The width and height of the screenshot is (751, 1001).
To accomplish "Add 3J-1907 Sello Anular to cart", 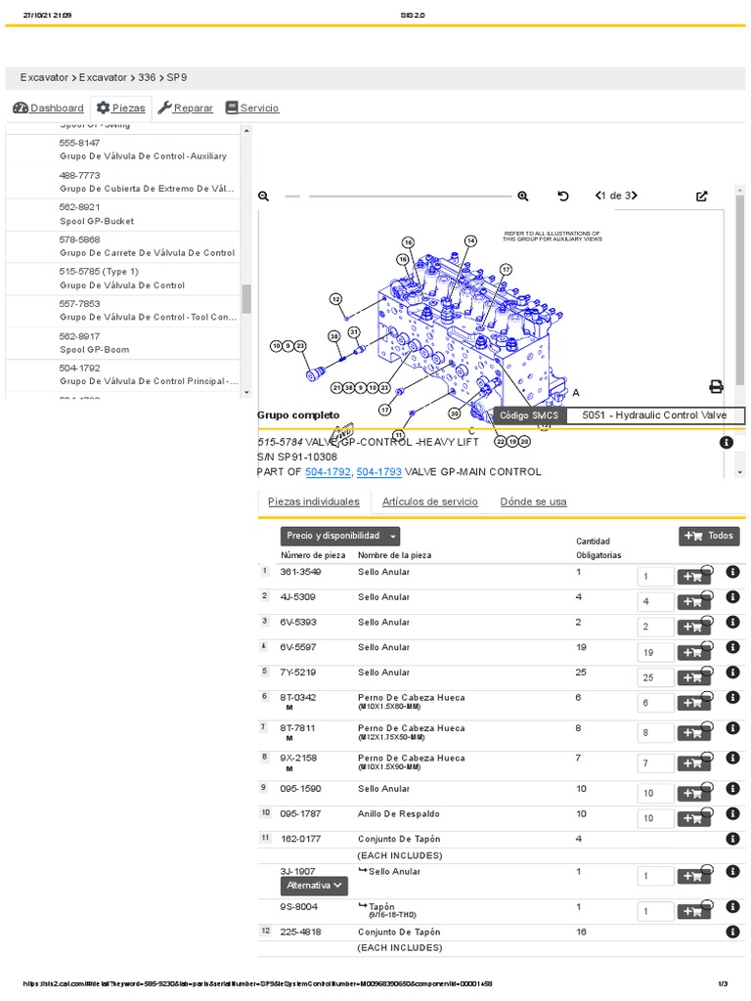I will (693, 876).
